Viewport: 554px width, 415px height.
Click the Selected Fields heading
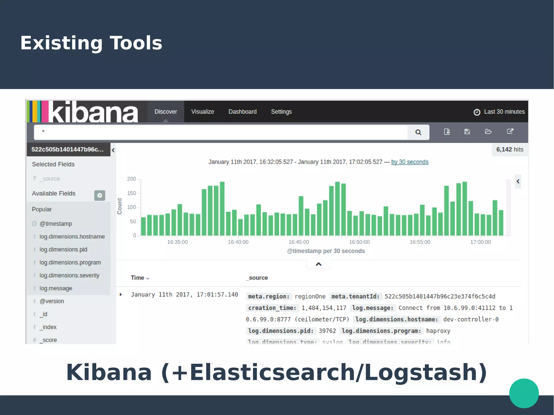(x=53, y=164)
